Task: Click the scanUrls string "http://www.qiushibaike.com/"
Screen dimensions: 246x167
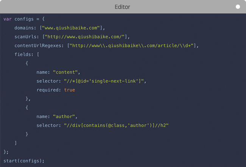Action: 84,37
